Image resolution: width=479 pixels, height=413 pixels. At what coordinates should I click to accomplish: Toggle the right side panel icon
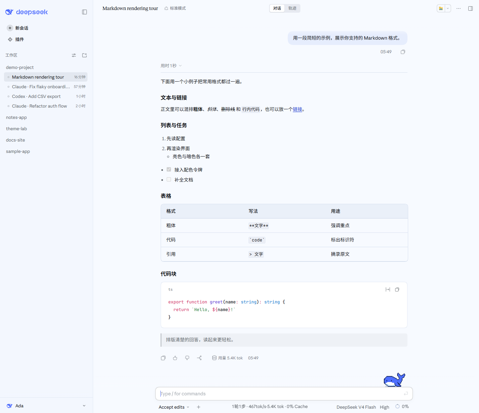(470, 8)
